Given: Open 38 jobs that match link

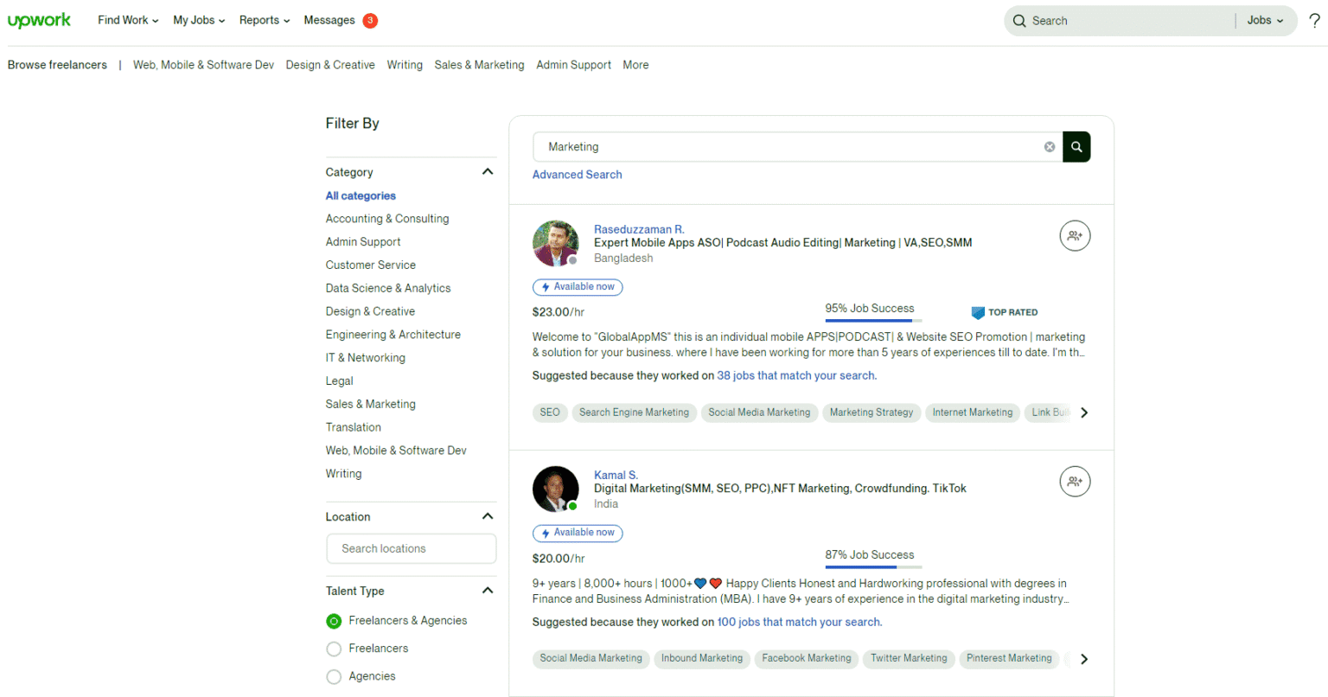Looking at the screenshot, I should 795,376.
